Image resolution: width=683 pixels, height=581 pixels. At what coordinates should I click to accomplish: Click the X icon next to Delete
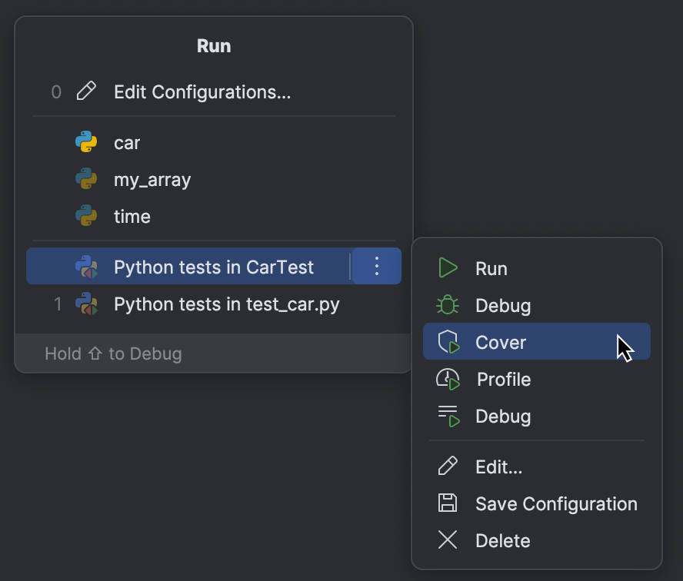pos(448,540)
